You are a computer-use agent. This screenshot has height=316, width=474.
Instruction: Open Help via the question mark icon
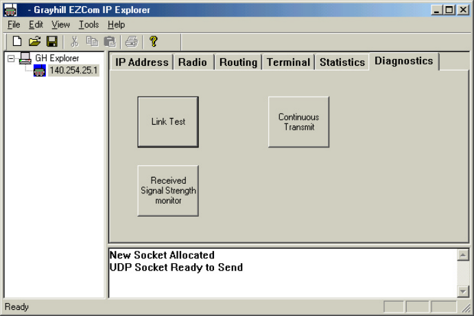click(x=154, y=41)
